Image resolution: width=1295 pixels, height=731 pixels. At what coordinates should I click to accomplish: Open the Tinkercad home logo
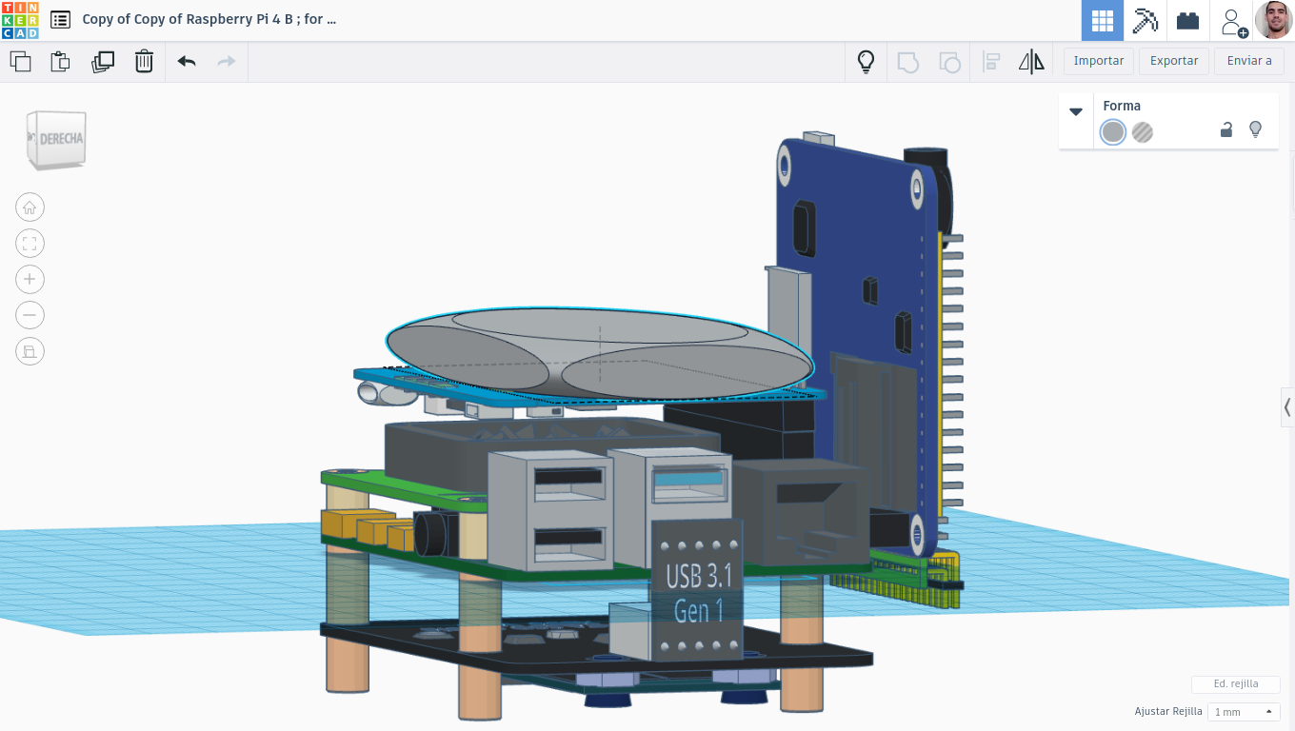click(20, 20)
